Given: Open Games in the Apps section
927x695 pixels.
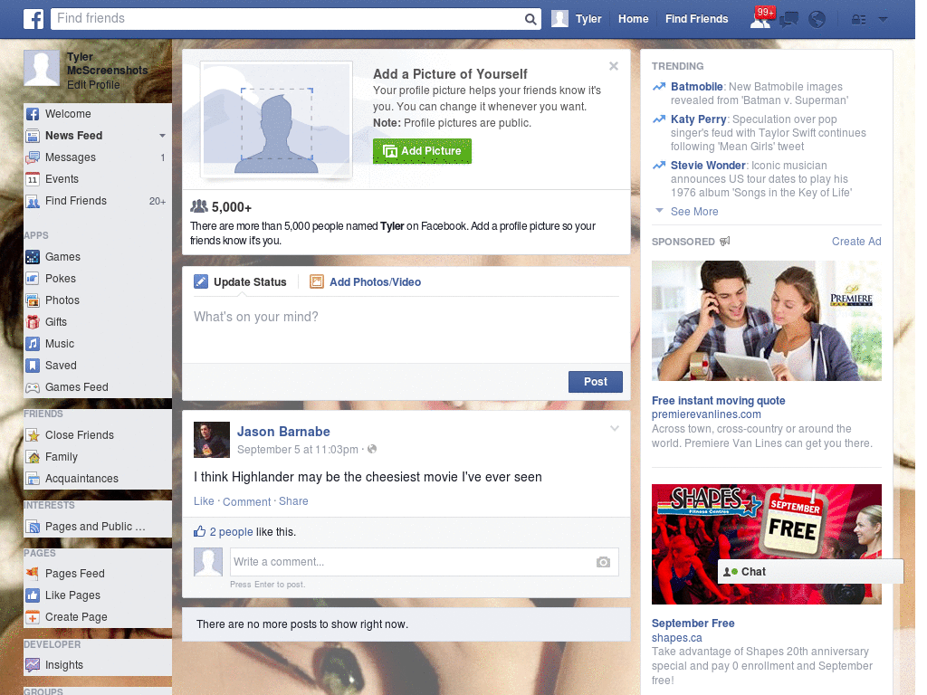Looking at the screenshot, I should [98, 256].
